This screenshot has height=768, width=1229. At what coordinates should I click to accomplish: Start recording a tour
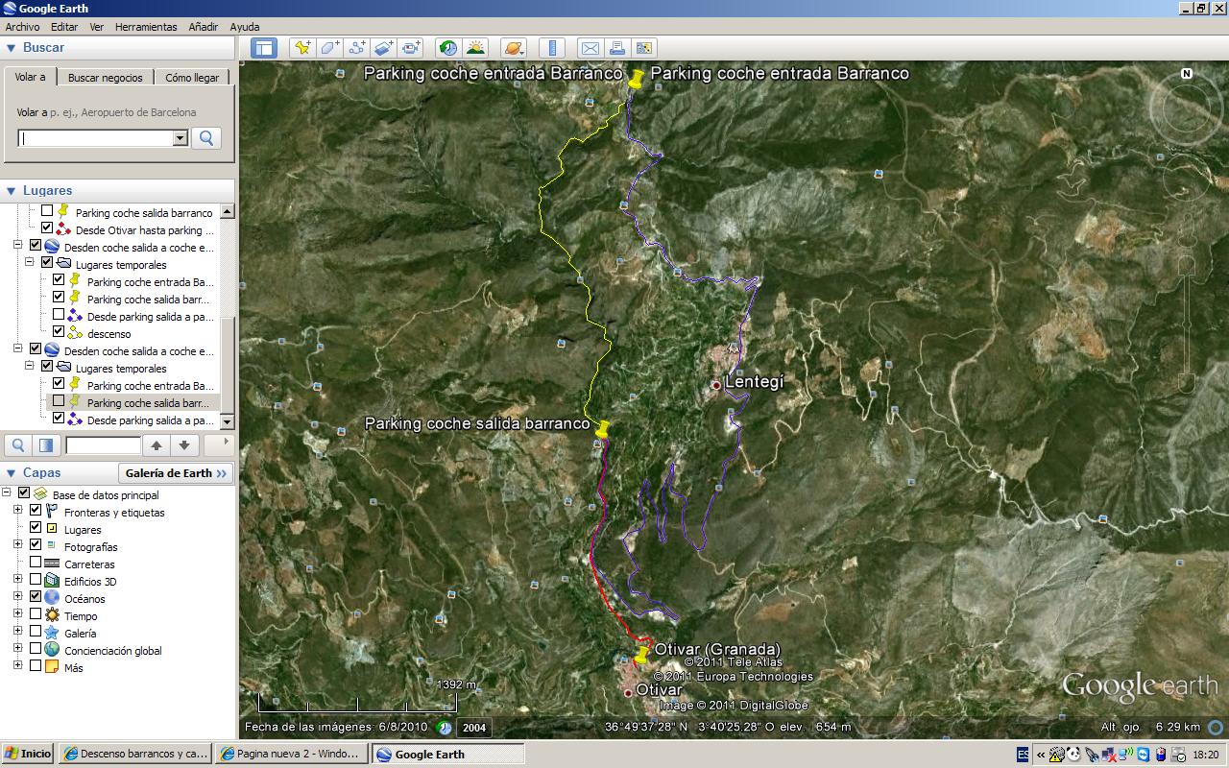411,47
